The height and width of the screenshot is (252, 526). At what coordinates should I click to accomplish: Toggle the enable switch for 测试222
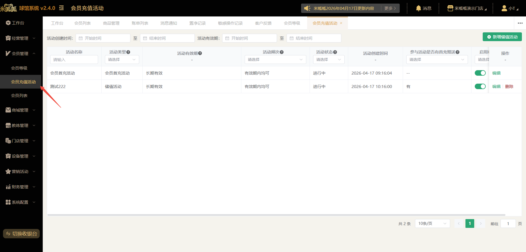[480, 86]
